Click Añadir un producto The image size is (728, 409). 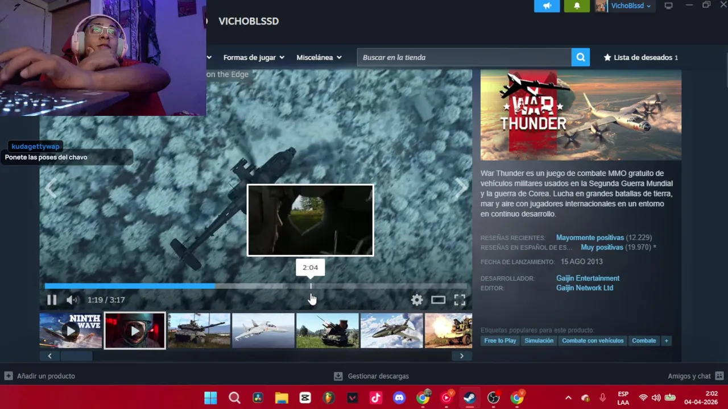[40, 376]
